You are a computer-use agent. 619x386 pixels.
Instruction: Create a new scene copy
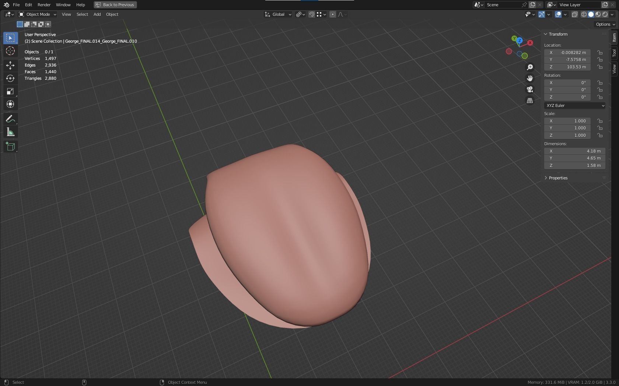coord(532,5)
